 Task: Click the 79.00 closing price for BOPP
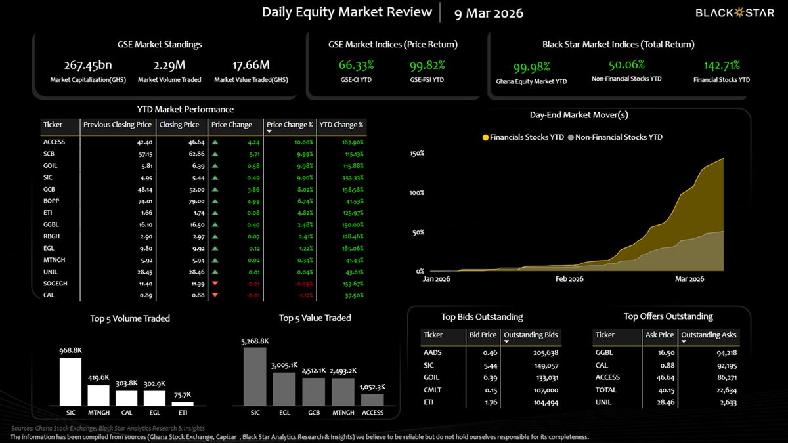click(196, 201)
